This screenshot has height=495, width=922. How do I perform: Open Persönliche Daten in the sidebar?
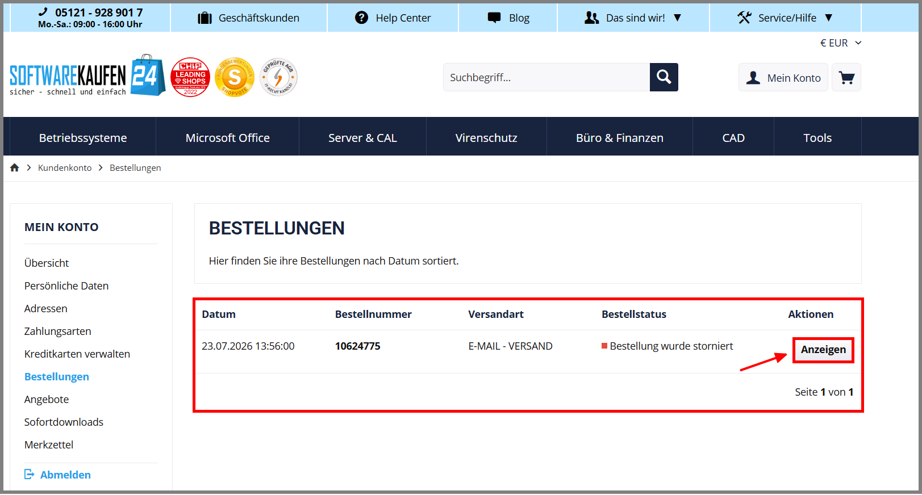pos(66,286)
